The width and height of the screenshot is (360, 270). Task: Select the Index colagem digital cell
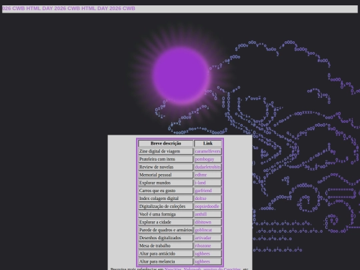(165, 199)
